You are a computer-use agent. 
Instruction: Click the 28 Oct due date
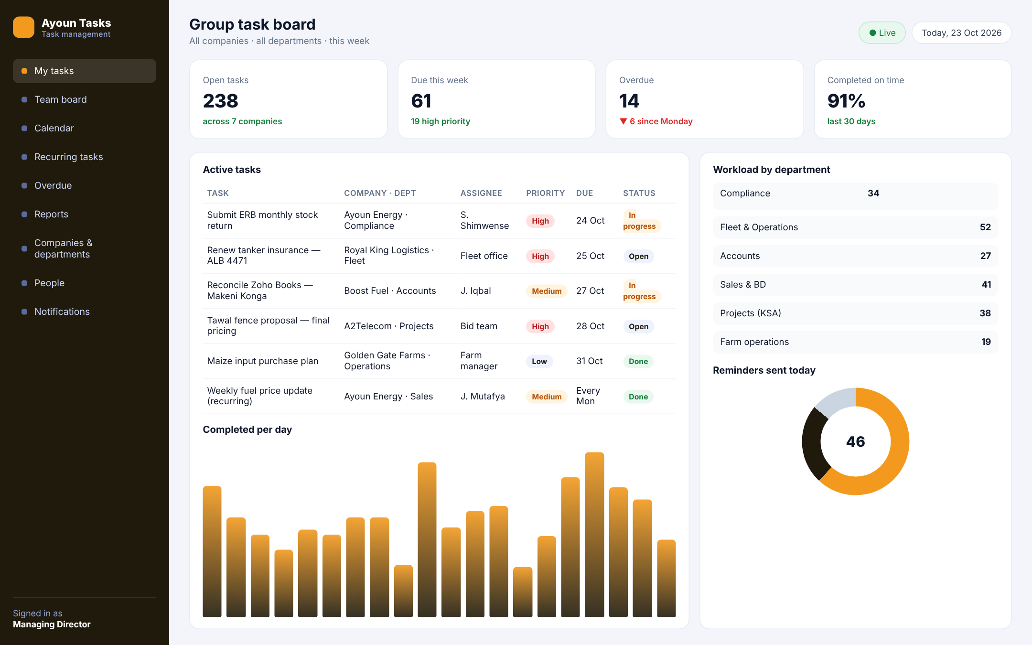tap(590, 326)
